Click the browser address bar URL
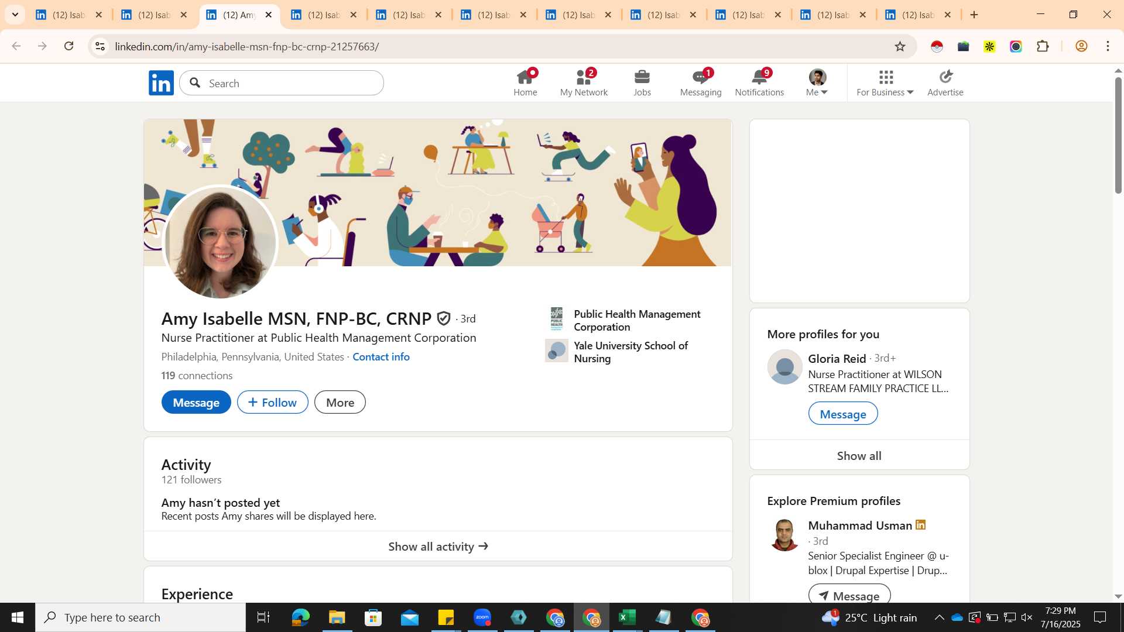Image resolution: width=1124 pixels, height=632 pixels. point(247,46)
